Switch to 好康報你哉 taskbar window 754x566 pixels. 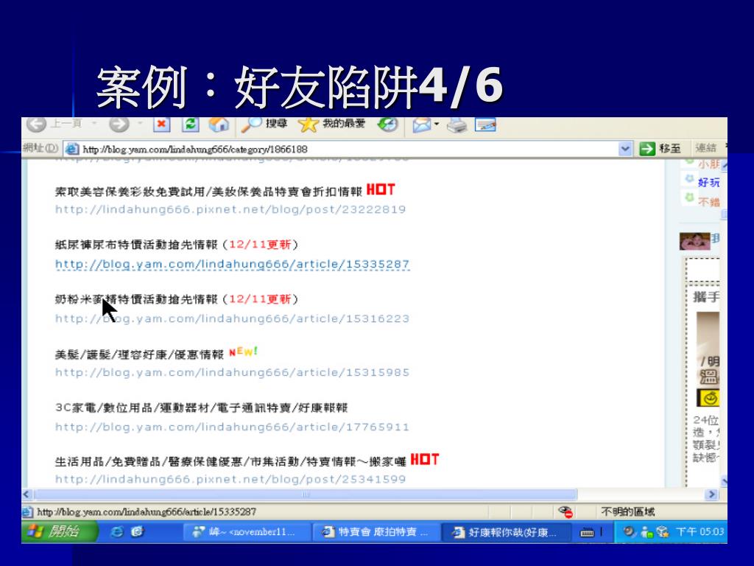[505, 532]
